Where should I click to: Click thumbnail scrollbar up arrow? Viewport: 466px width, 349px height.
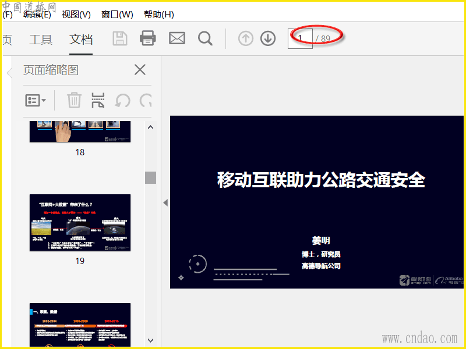(x=151, y=127)
